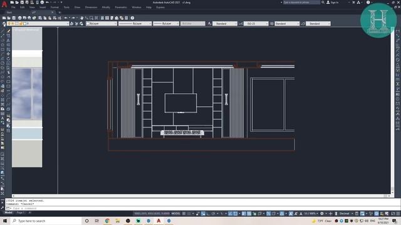Open Dimension Style icon beside ISO-25
This screenshot has height=225, width=401.
pos(241,24)
